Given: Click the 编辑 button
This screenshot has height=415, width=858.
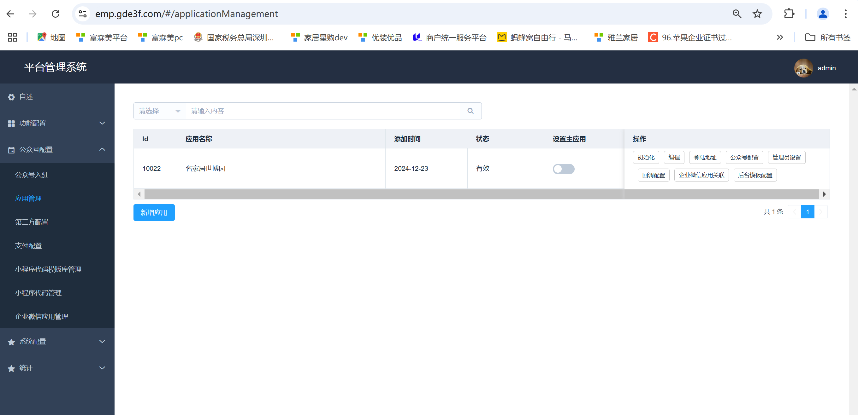Looking at the screenshot, I should pos(674,157).
